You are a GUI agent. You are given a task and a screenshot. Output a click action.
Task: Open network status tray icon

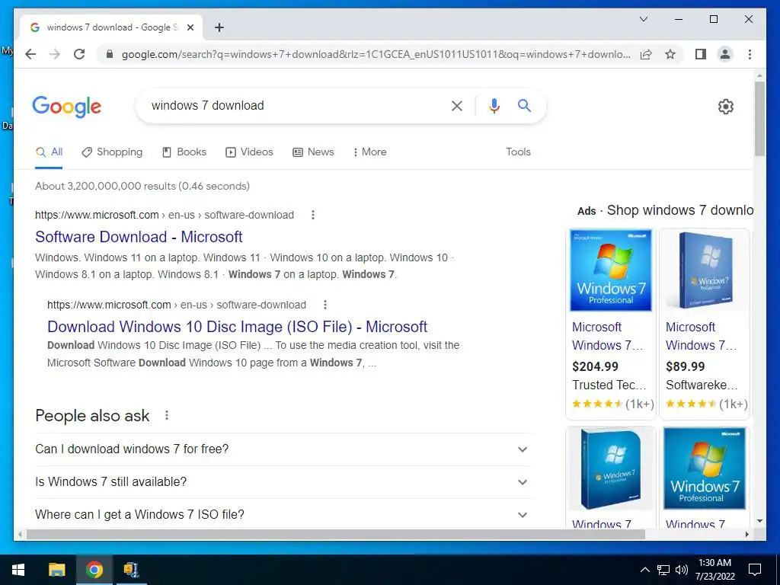(663, 570)
